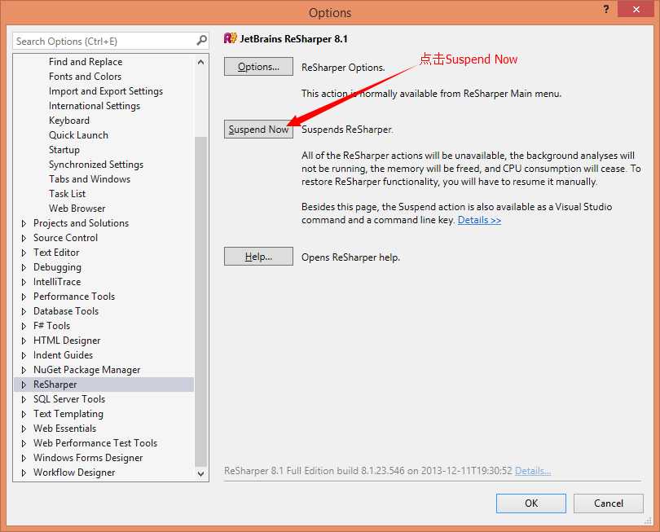Image resolution: width=660 pixels, height=532 pixels.
Task: Expand Text Templating node
Action: 24,414
